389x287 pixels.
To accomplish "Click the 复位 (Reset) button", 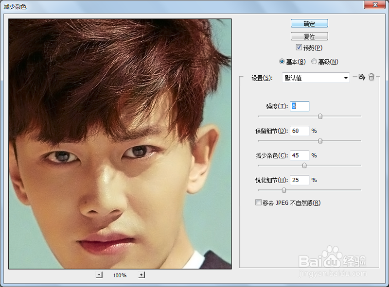I will coord(309,36).
